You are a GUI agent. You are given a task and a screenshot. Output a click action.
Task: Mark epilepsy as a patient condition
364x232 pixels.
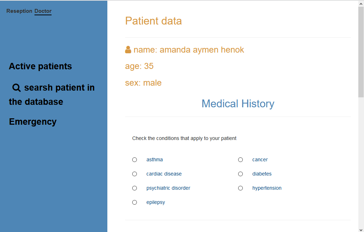[x=134, y=202]
